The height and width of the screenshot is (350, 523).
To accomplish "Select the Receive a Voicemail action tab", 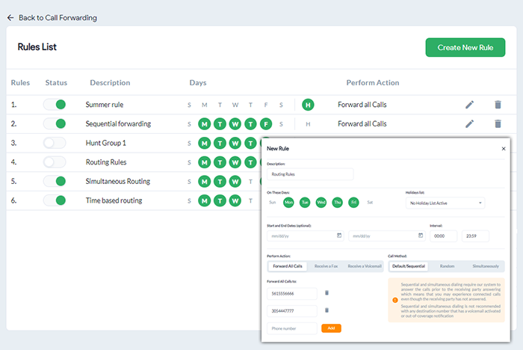I will point(365,266).
